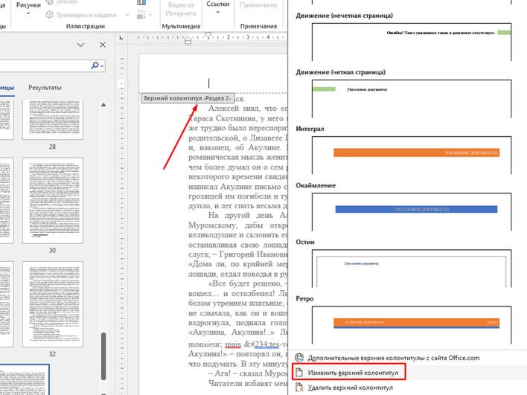Choose the Ретро header template

tap(412, 325)
